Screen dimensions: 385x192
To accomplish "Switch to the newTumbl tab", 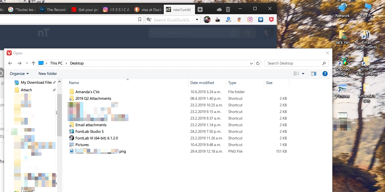I will click(179, 10).
